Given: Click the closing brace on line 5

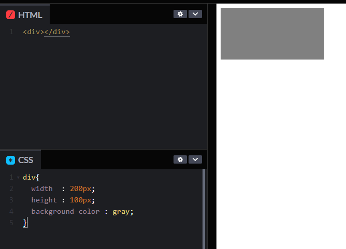Looking at the screenshot, I should point(25,223).
